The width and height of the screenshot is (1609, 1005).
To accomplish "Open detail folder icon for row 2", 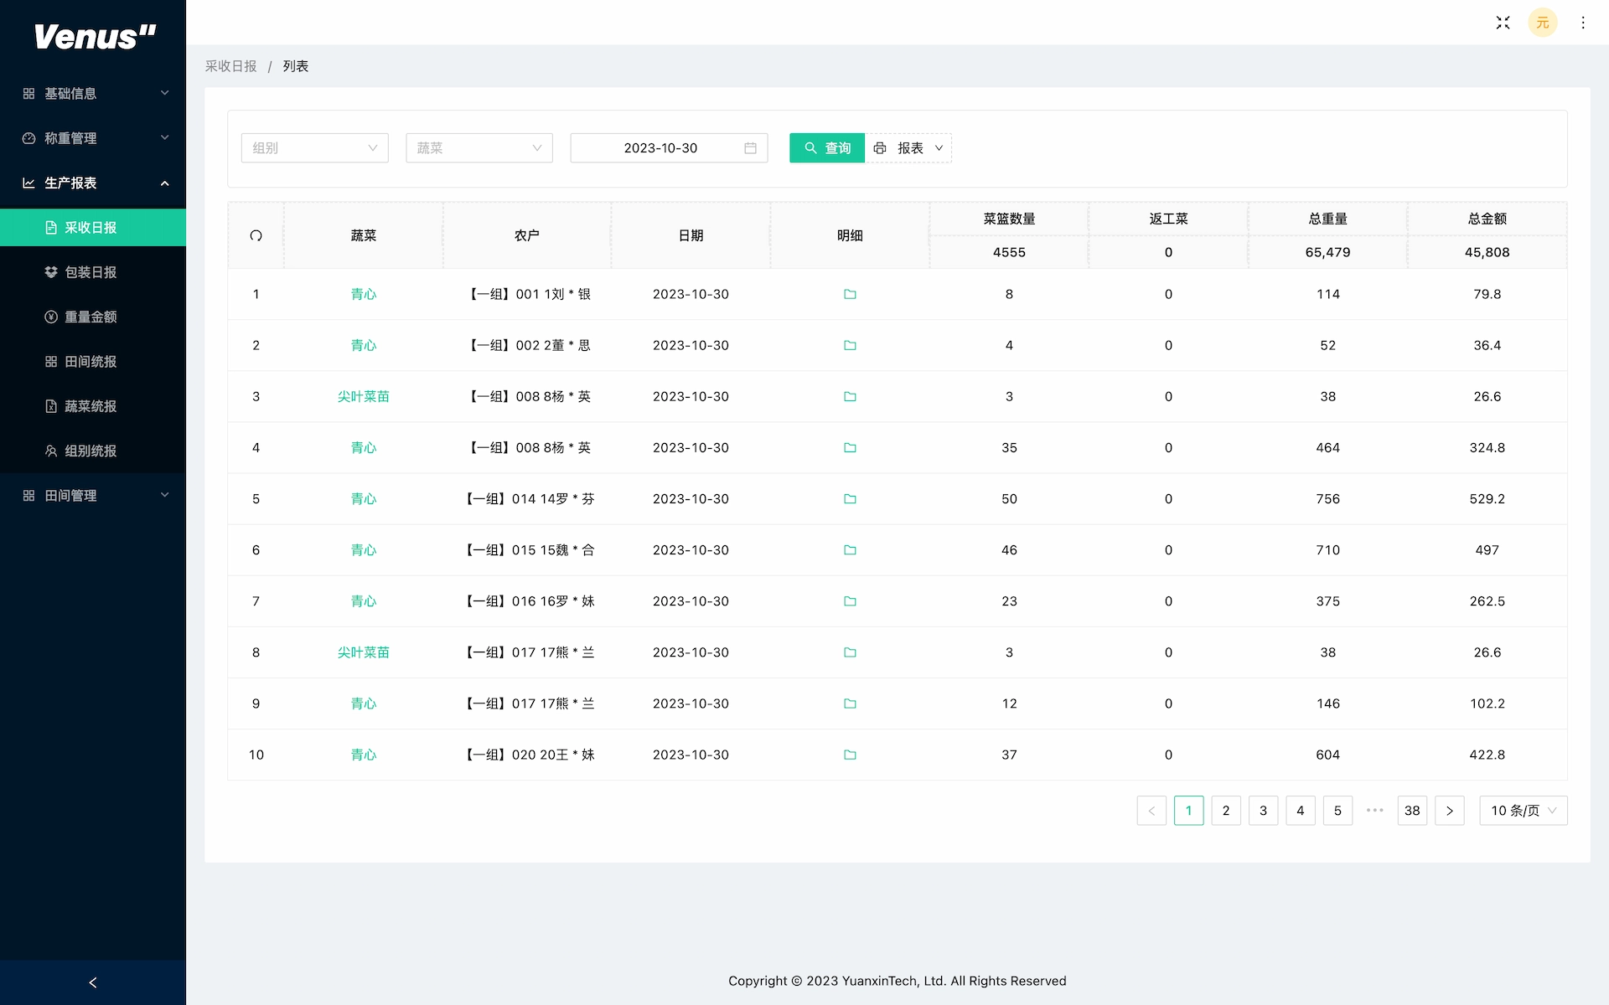I will (x=850, y=345).
